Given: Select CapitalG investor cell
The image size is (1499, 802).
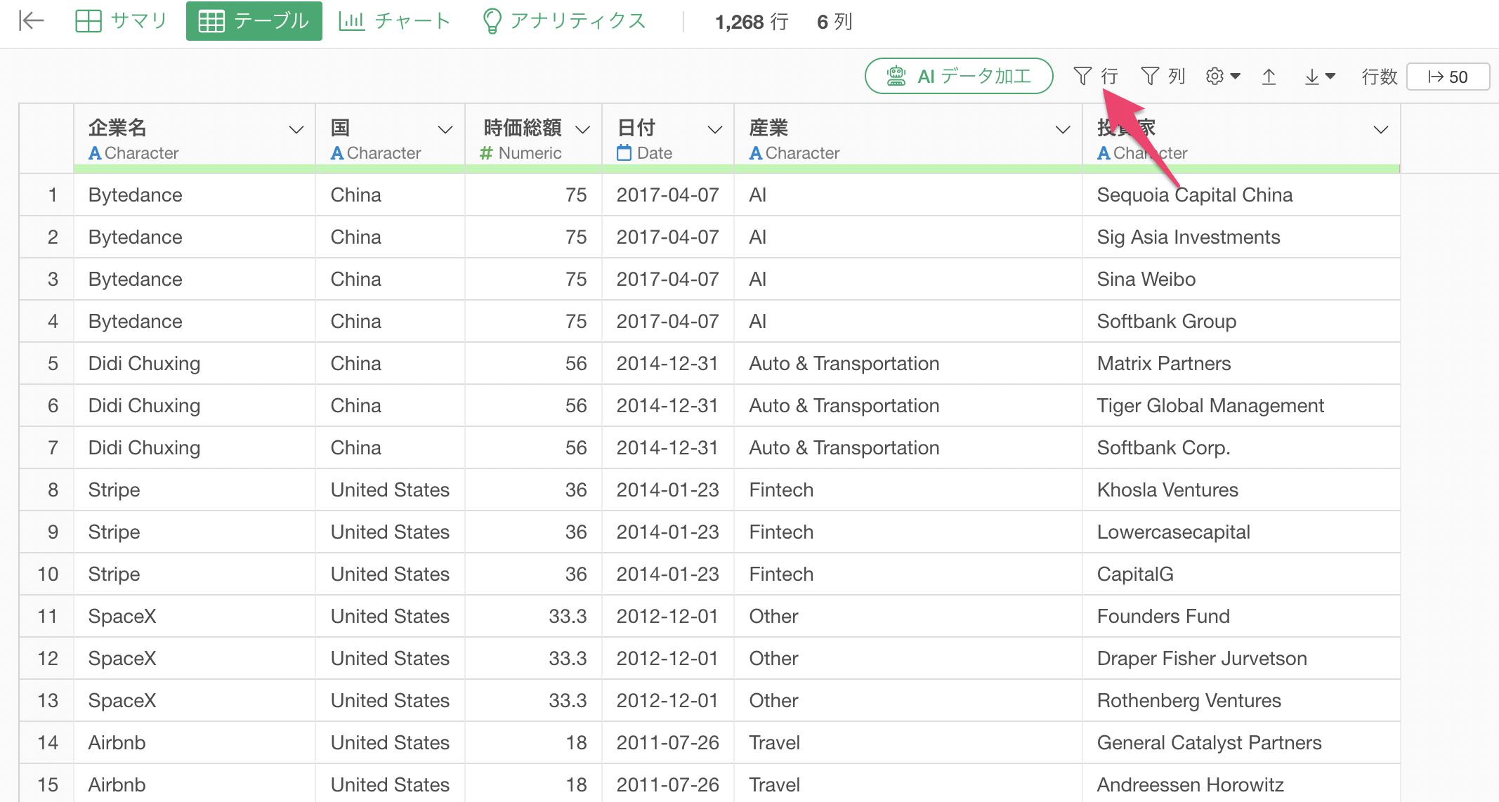Looking at the screenshot, I should (x=1241, y=574).
